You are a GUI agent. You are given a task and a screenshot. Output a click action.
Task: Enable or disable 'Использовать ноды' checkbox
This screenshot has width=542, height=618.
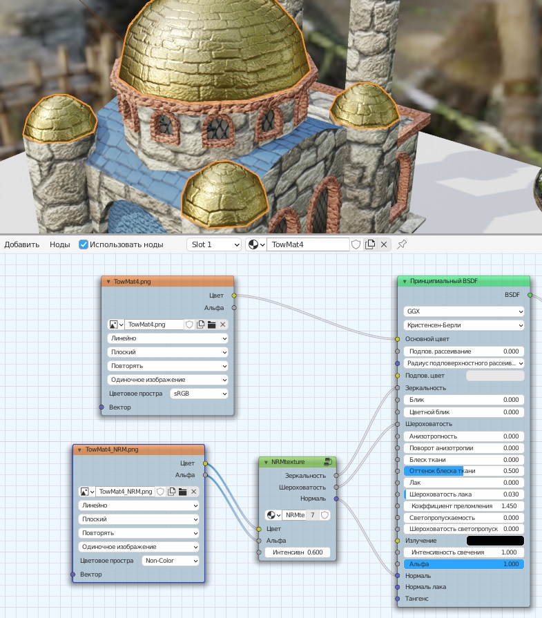[83, 244]
